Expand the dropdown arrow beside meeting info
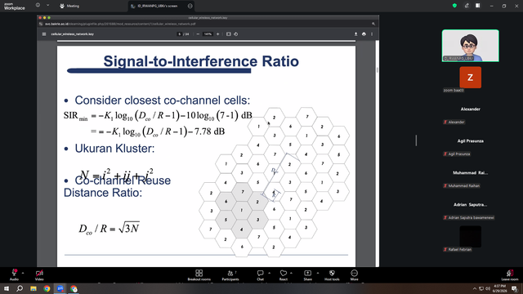Image resolution: width=523 pixels, height=294 pixels. tap(47, 6)
